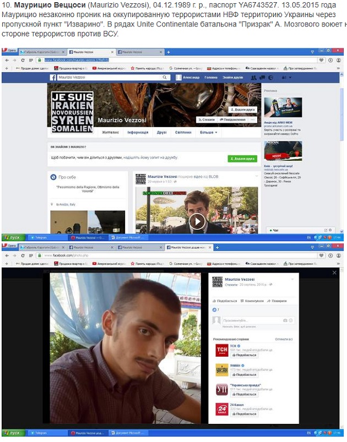The width and height of the screenshot is (347, 442).
Task: Open the 24 Канал page logo
Action: pos(221,410)
